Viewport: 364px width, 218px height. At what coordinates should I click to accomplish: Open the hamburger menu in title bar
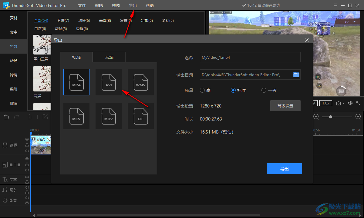pyautogui.click(x=335, y=5)
